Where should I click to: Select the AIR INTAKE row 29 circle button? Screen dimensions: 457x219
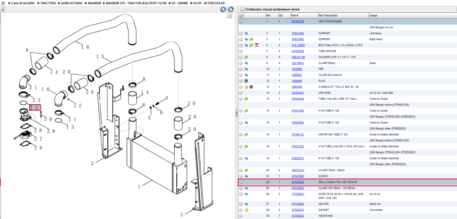click(241, 216)
